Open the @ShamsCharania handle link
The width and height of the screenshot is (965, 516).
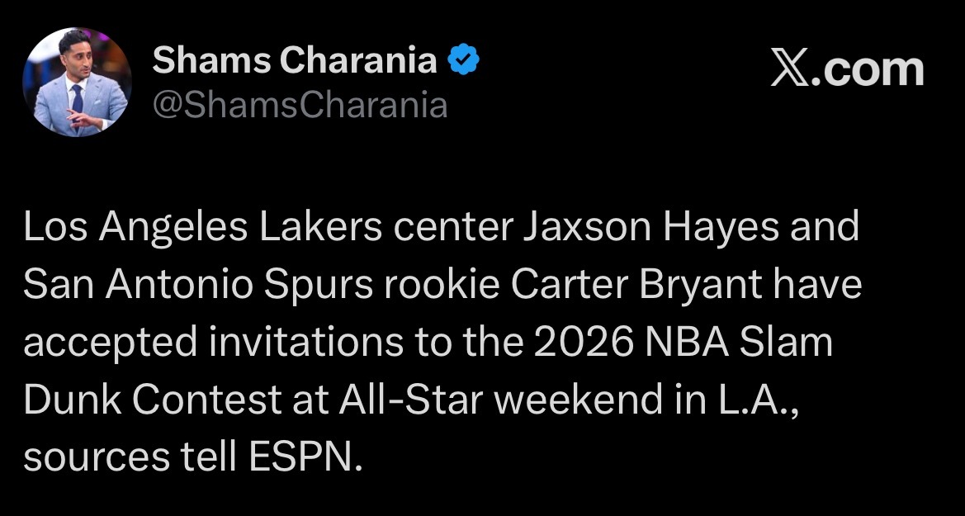coord(300,106)
